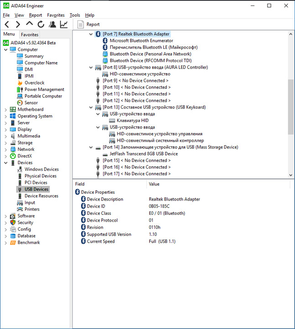Click the Multimedia speaker icon
295x329 pixels.
[13, 136]
